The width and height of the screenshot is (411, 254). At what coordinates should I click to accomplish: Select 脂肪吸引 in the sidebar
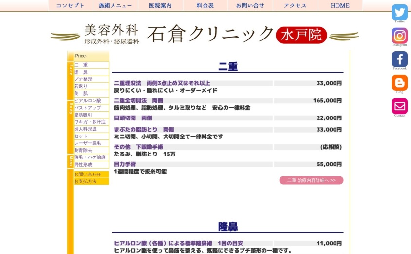(91, 115)
